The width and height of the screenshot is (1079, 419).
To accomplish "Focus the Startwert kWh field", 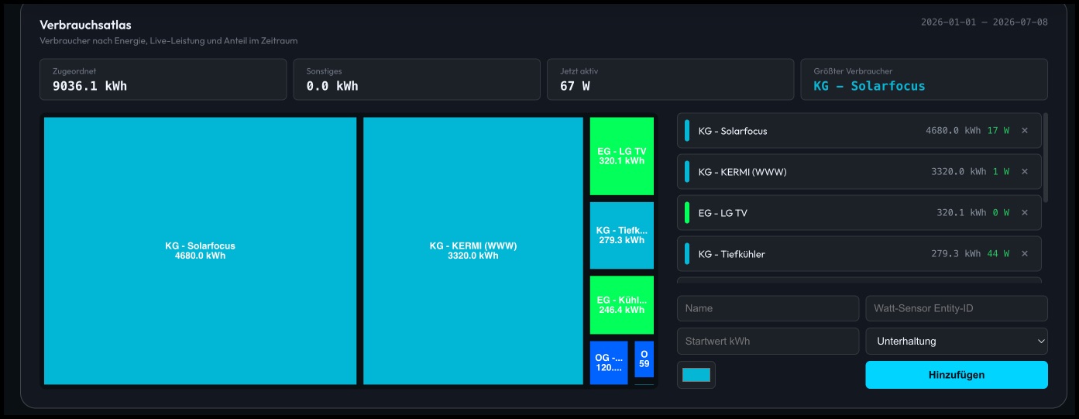I will (x=768, y=341).
